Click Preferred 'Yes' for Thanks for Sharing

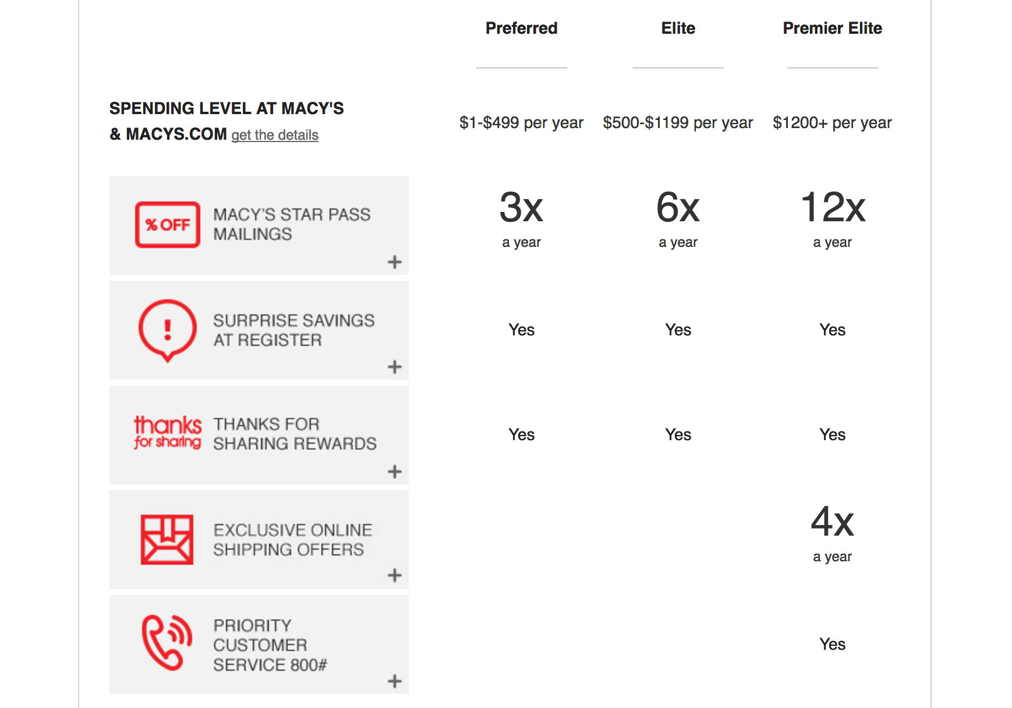click(x=522, y=435)
